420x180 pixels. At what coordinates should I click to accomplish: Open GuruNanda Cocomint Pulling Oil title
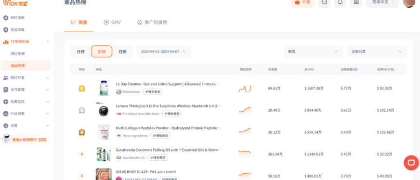169,150
